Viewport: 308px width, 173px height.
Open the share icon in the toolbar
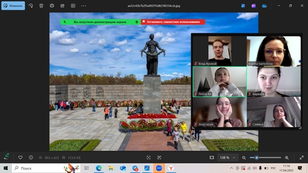pyautogui.click(x=62, y=6)
